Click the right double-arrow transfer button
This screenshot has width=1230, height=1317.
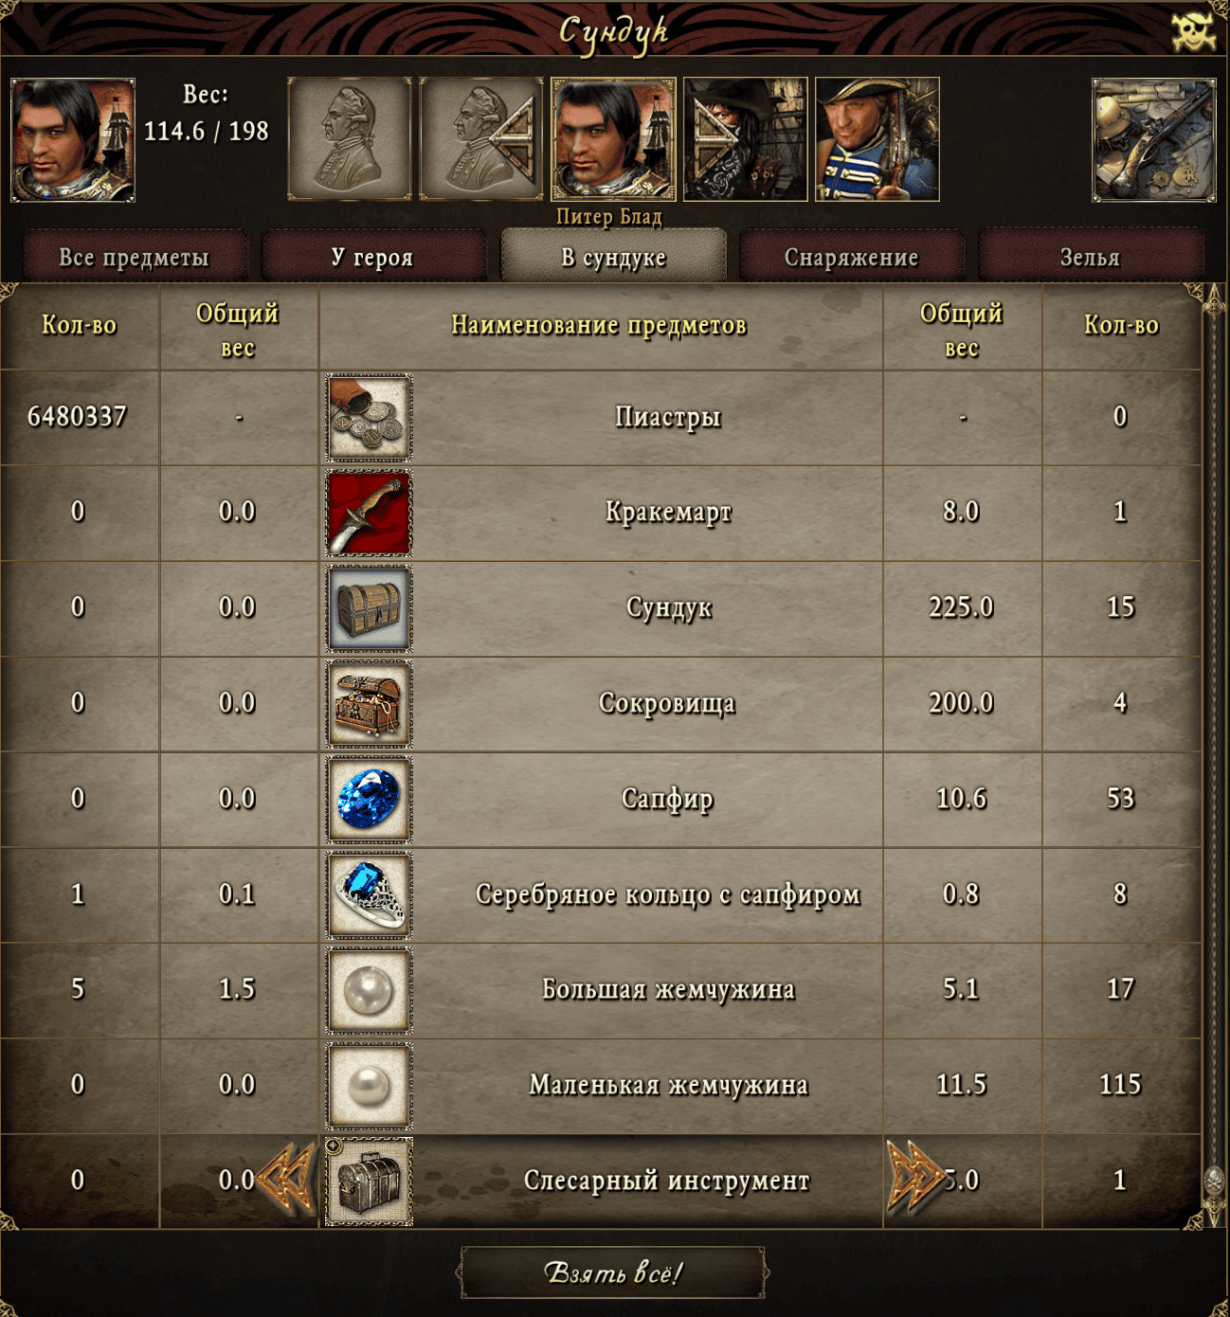[x=915, y=1176]
